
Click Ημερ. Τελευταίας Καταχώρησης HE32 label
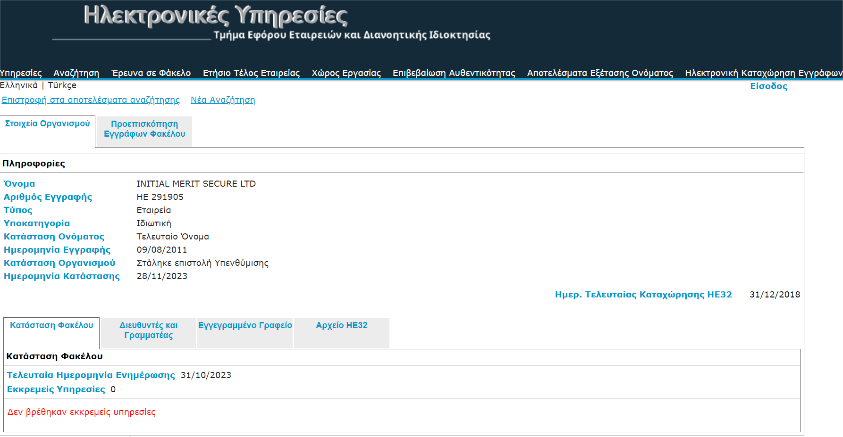(x=643, y=295)
